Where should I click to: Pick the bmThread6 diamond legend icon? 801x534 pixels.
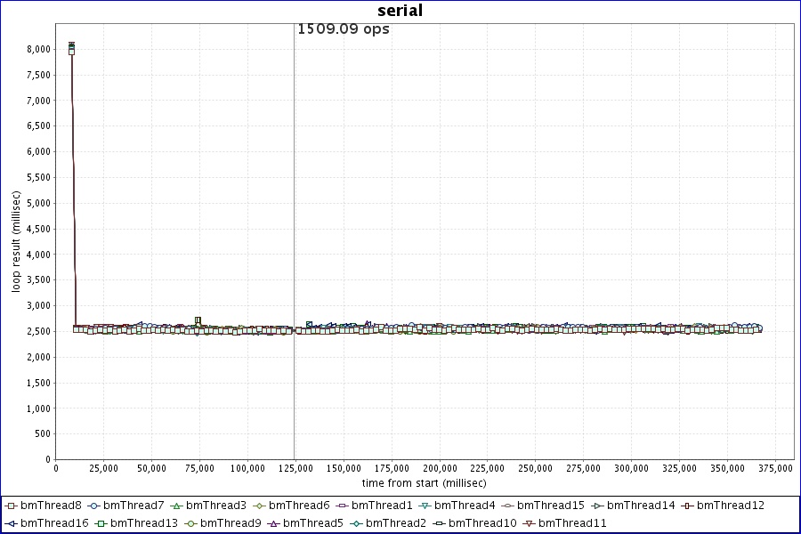point(259,506)
